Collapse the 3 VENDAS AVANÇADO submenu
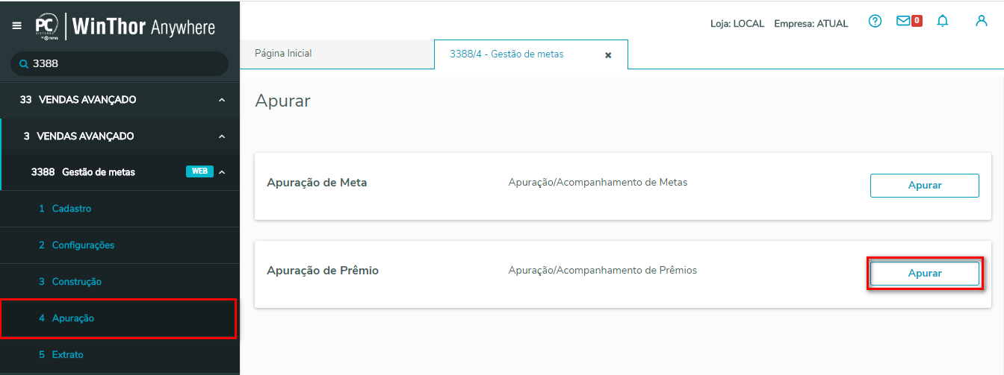 222,136
